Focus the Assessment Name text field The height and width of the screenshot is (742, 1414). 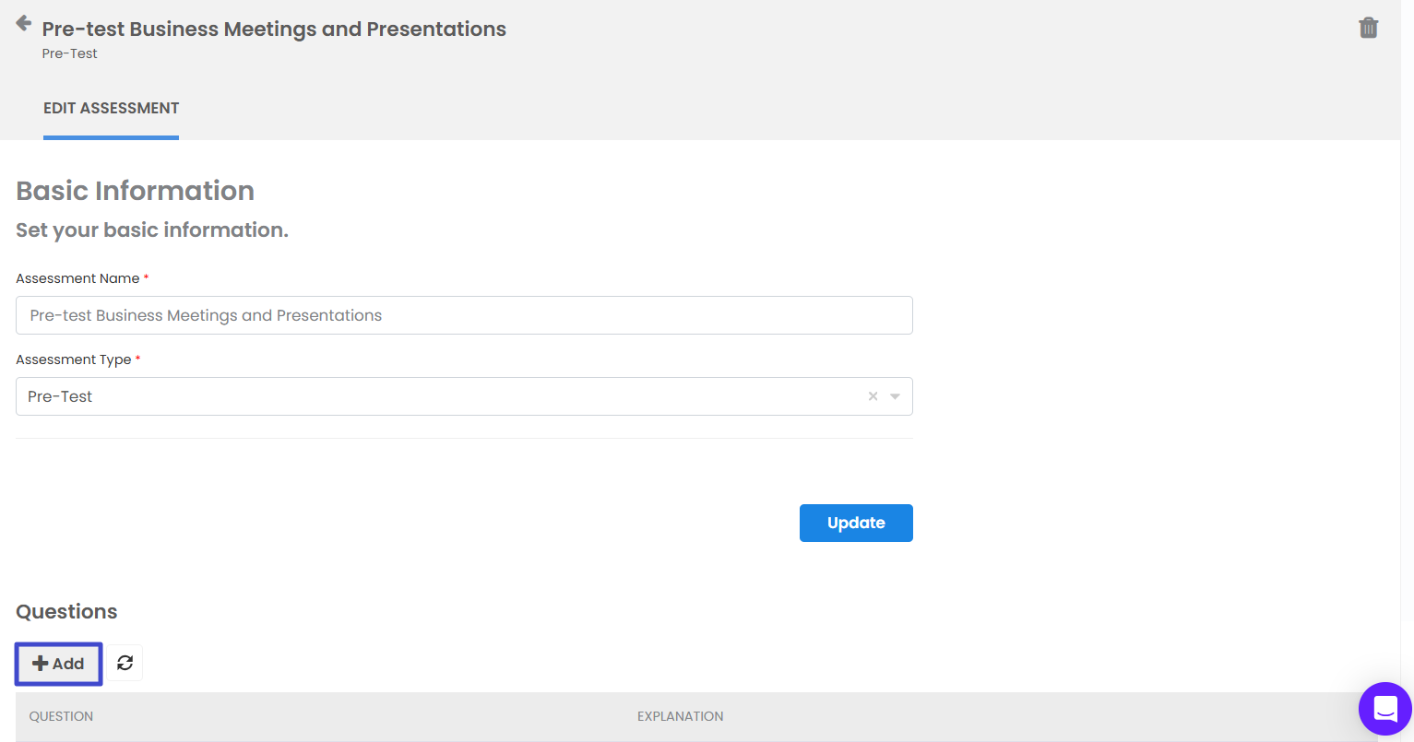coord(464,315)
